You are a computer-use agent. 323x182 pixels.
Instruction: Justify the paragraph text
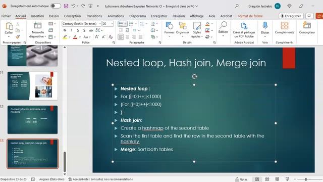141,37
